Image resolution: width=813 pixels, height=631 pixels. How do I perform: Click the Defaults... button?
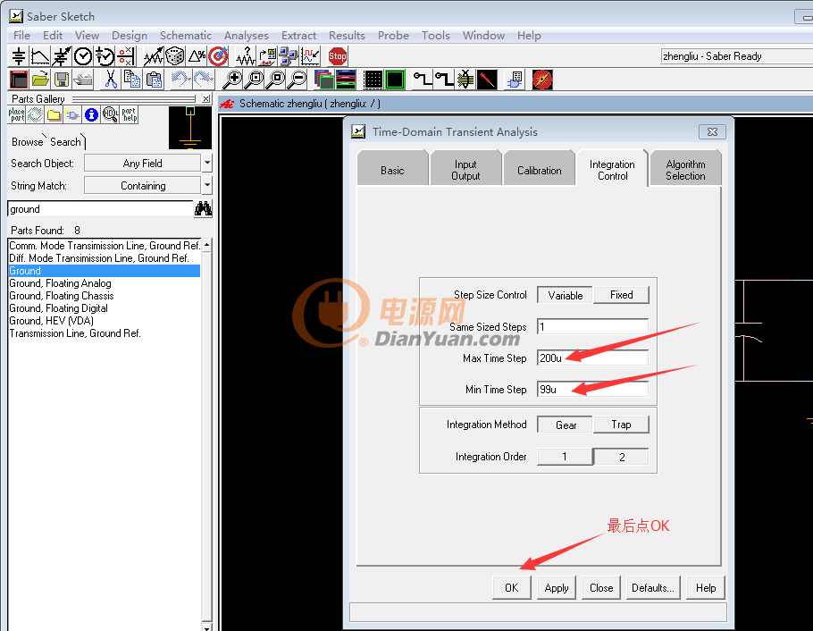[x=653, y=588]
